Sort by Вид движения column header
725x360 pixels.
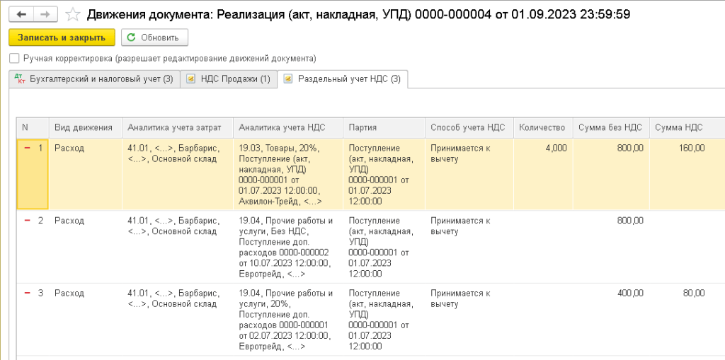point(85,127)
